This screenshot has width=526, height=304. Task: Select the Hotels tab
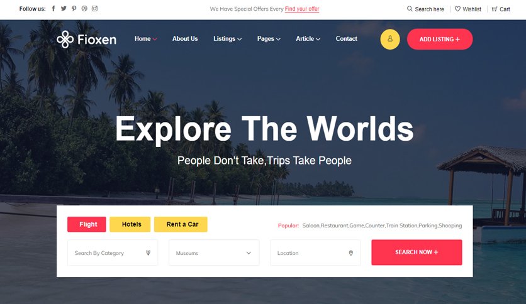pos(130,224)
